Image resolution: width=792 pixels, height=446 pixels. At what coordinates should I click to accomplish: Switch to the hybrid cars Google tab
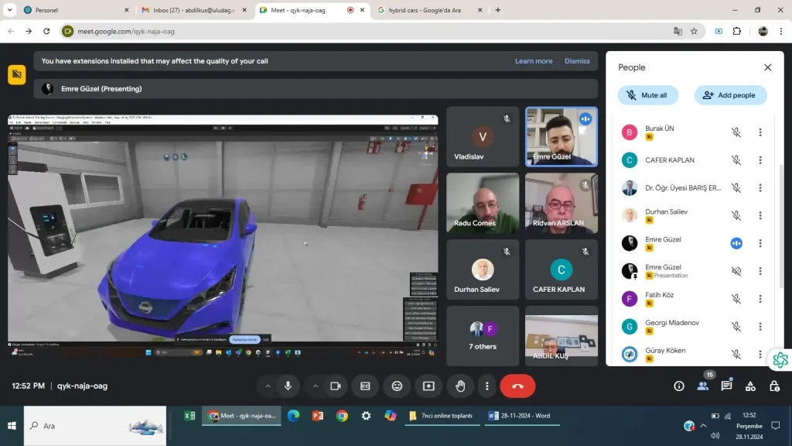pos(425,10)
